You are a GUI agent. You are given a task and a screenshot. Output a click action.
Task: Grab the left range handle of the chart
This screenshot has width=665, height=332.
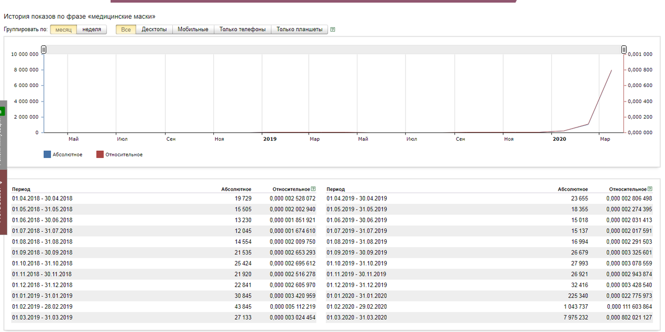click(44, 50)
